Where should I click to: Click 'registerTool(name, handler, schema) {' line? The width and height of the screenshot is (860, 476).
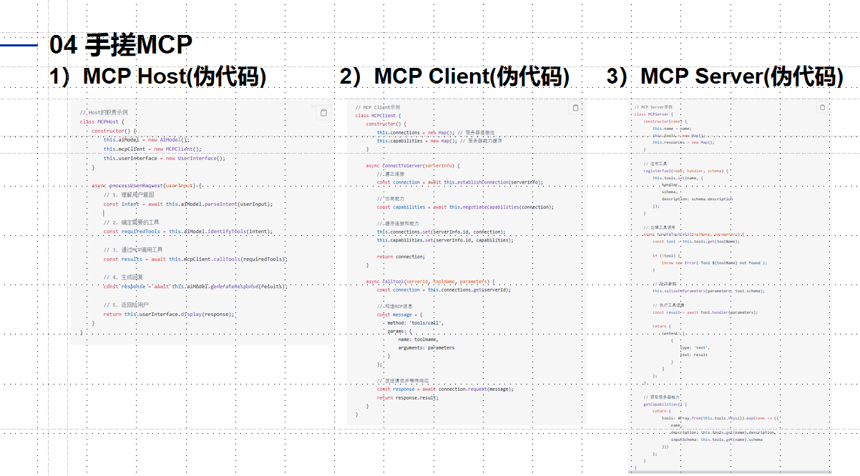(685, 171)
